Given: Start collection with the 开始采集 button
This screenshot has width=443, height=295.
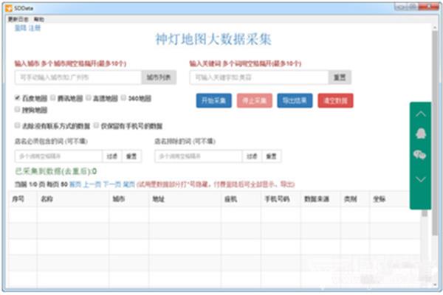Looking at the screenshot, I should [214, 100].
